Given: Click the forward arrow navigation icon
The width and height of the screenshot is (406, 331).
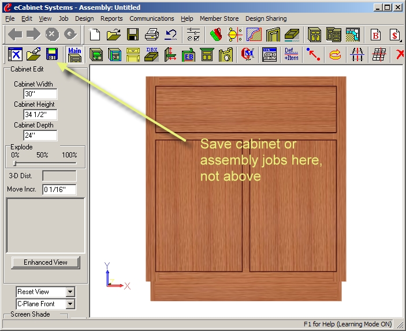Looking at the screenshot, I should [x=33, y=35].
